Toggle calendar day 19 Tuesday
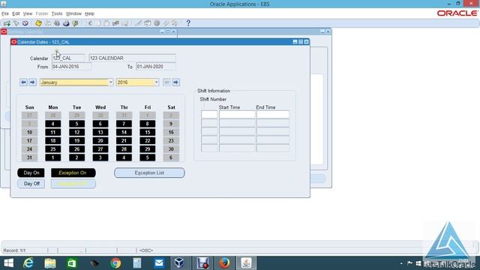480x270 pixels. click(x=76, y=141)
